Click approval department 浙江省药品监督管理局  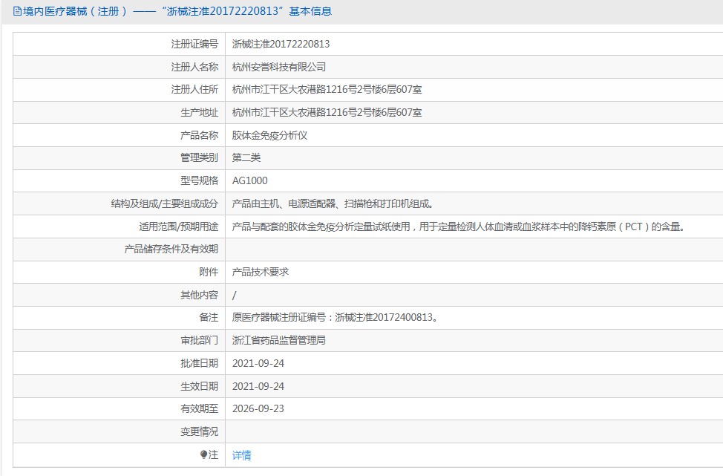click(x=279, y=340)
